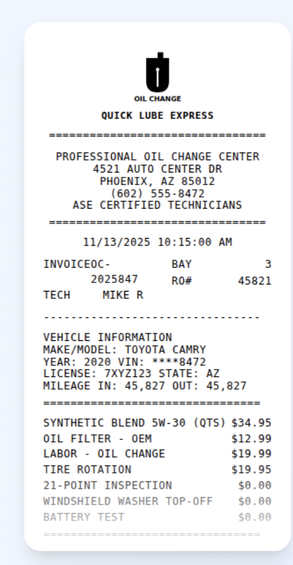Screen dimensions: 293x565
Task: Click the INVOICEOC- label
Action: point(76,264)
